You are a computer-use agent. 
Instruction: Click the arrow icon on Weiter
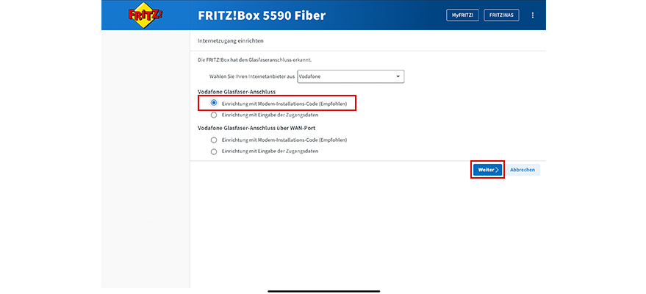(x=497, y=170)
